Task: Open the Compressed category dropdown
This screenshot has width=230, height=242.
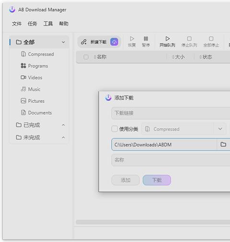Action: coord(184,129)
